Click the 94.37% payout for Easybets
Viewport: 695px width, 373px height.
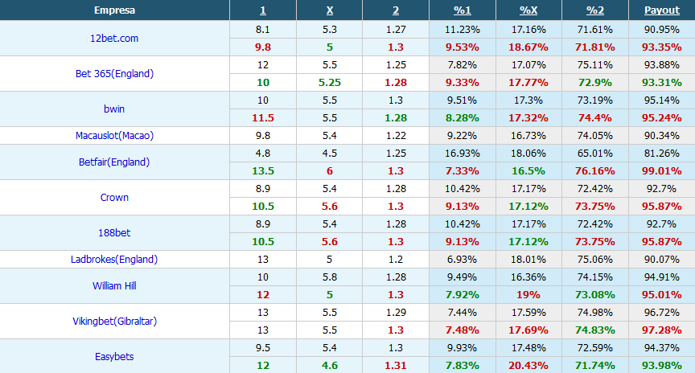662,348
